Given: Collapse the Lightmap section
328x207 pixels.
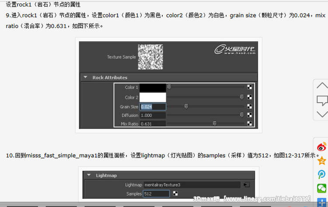Looking at the screenshot, I should click(89, 175).
